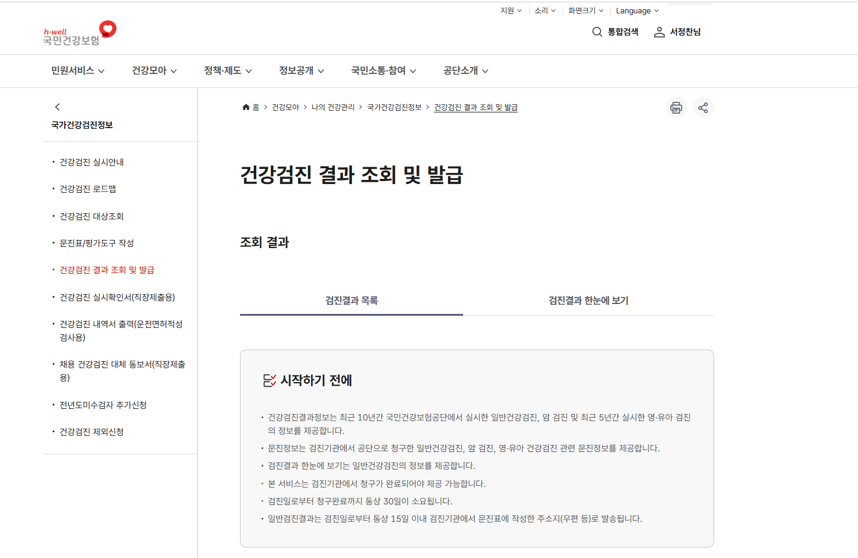Open 채용 건강검진 대체 통보서(직장제출용) link
858x558 pixels.
[122, 370]
